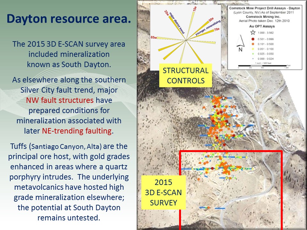Screen dimensions: 307x230
Task: Click 'Aerial Photo taken Dec. 12th 2010' text
Action: pyautogui.click(x=264, y=21)
